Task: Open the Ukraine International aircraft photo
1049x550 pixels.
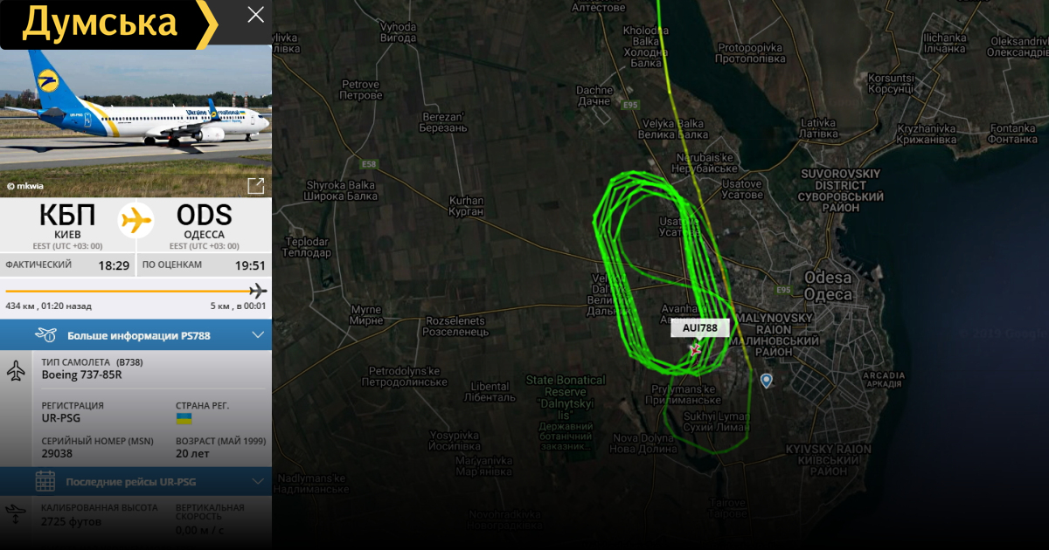Action: tap(135, 121)
